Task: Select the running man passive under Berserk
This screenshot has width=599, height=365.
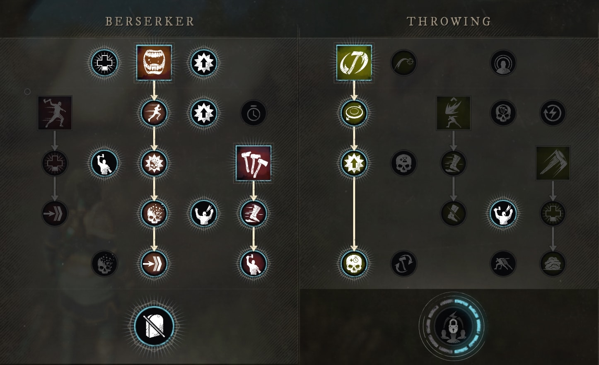Action: click(x=154, y=113)
